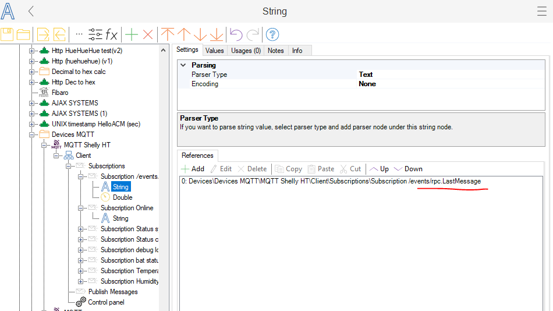Click the green plus add icon
553x311 pixels.
coord(132,34)
